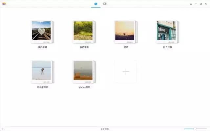
Task: Open the Iphone相册 album thumbnail
Action: coord(84,72)
